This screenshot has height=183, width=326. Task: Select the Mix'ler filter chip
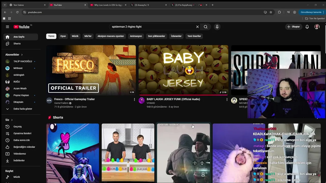point(88,36)
